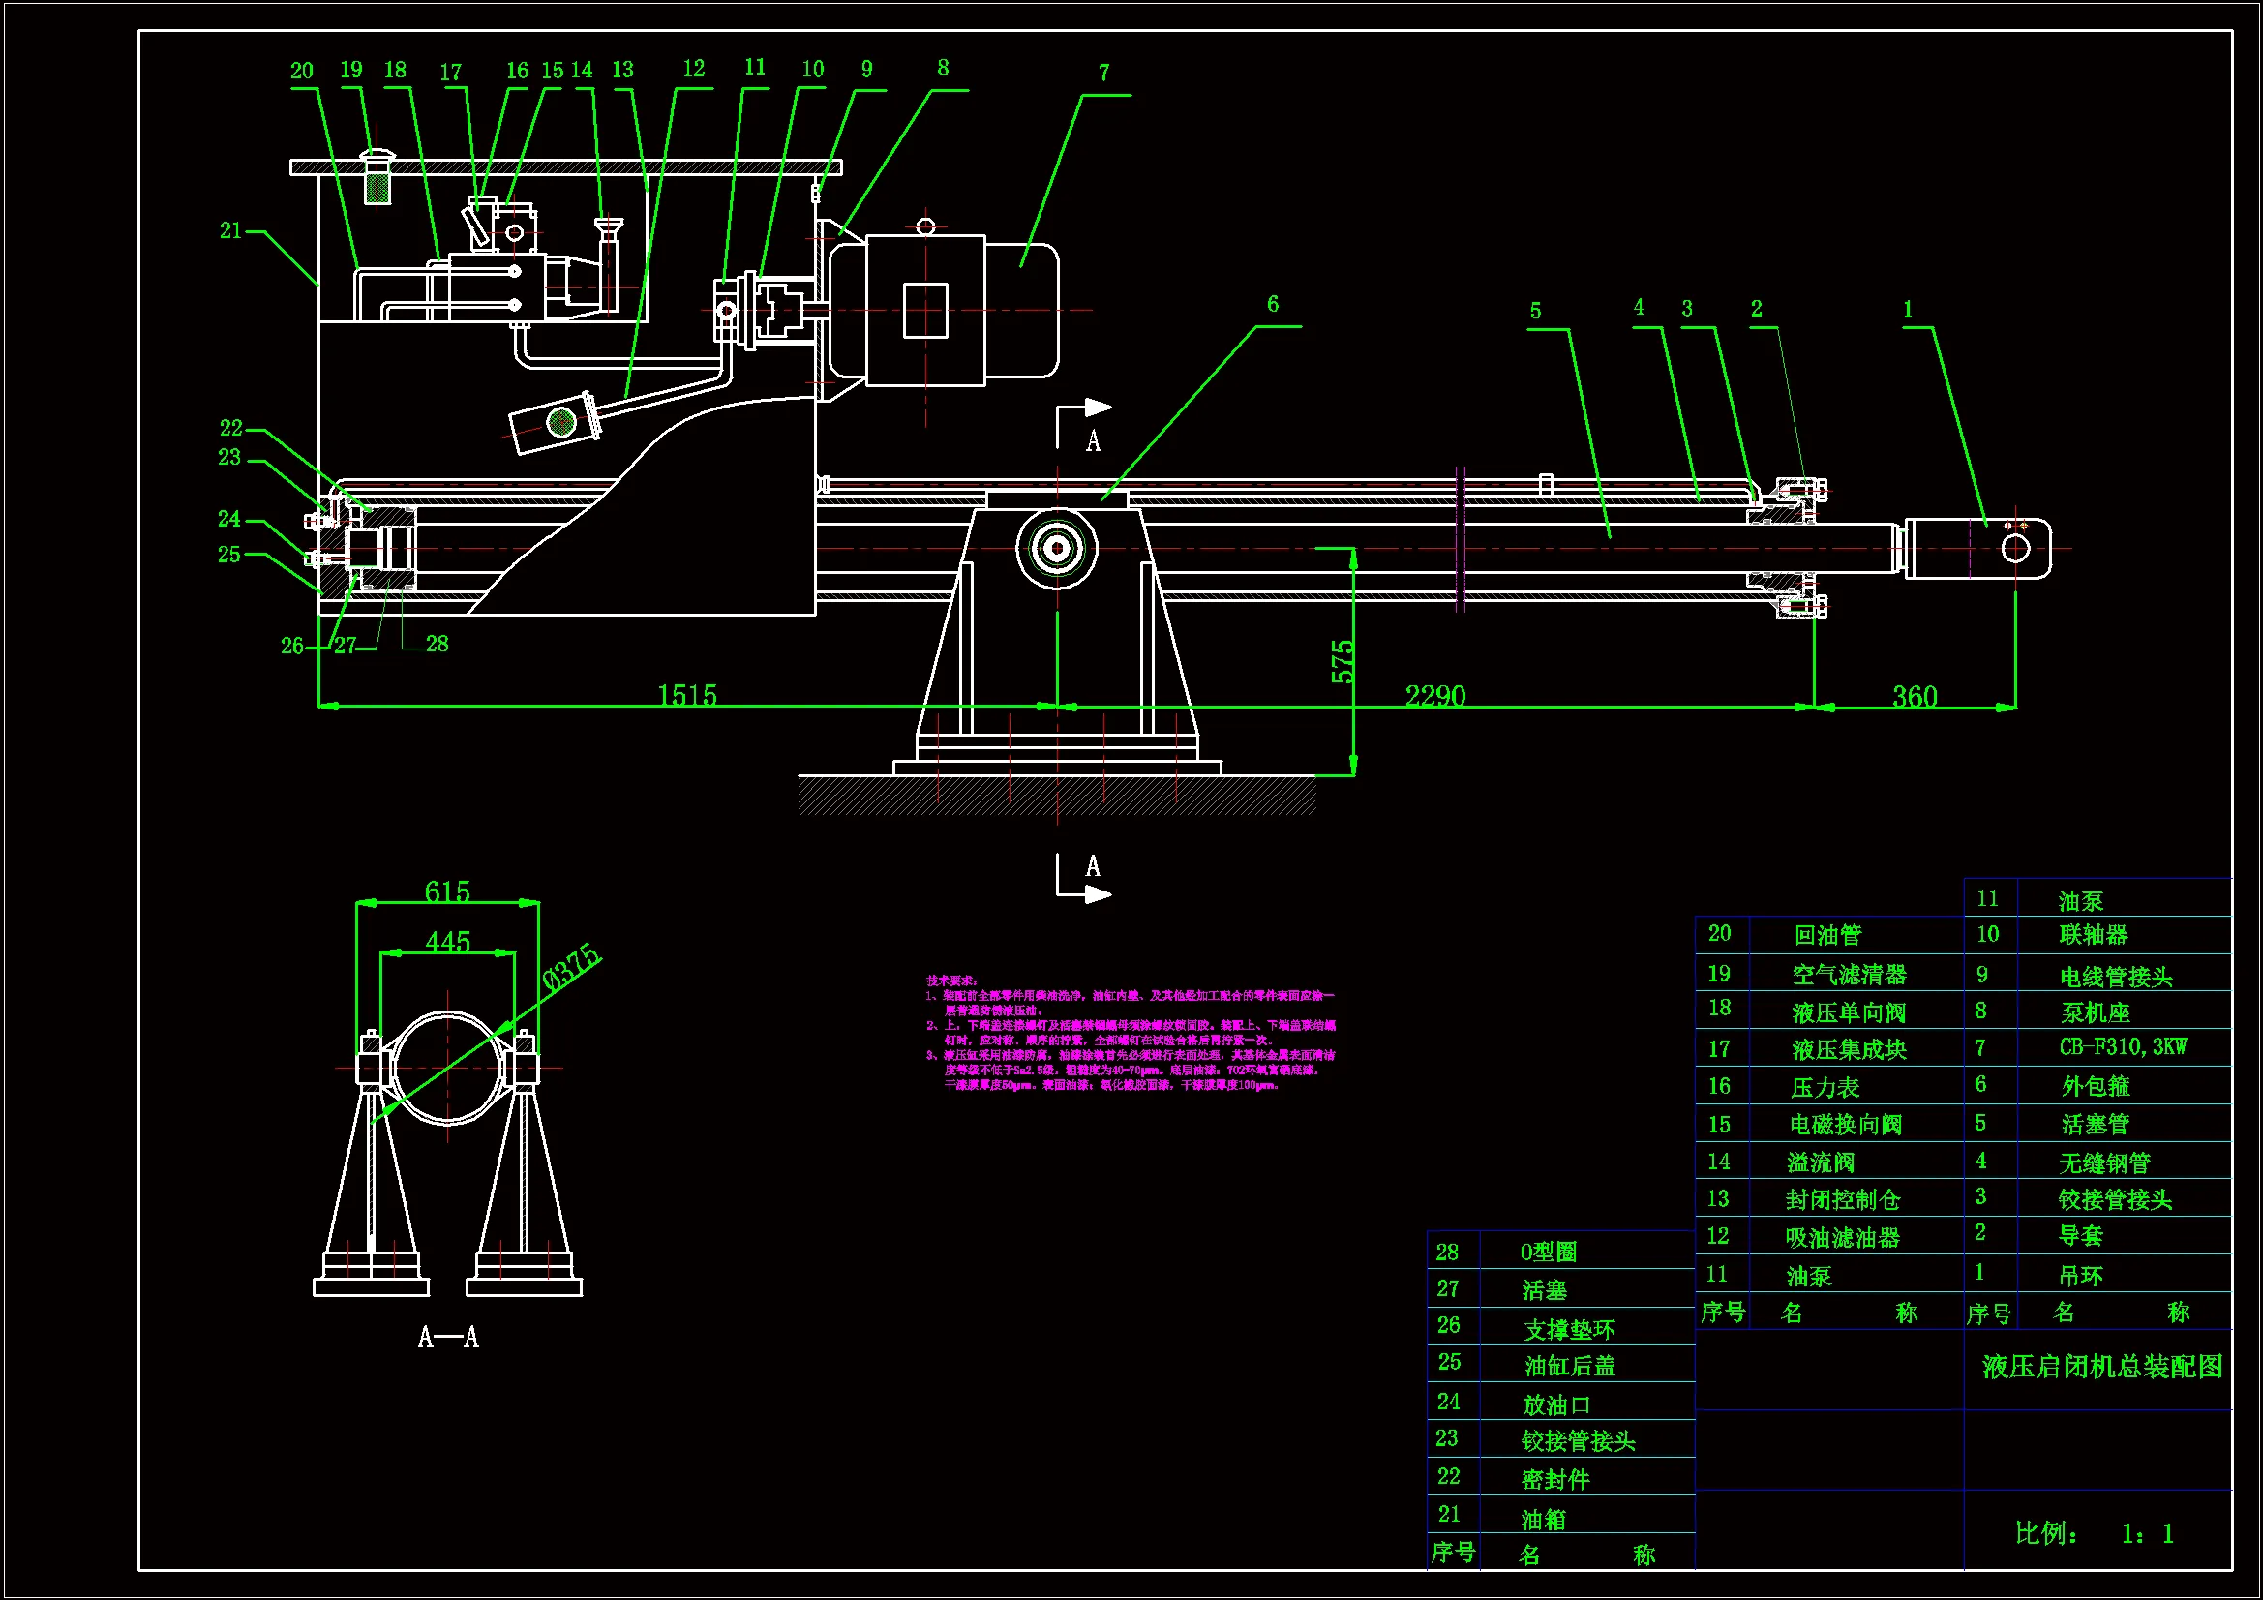Select the magenta technical requirements text block
This screenshot has height=1600, width=2263.
[1131, 1033]
